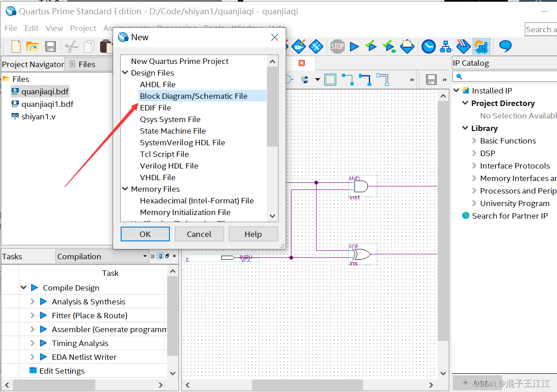The width and height of the screenshot is (557, 392).
Task: Click the New dialog vertical scrollbar
Action: pyautogui.click(x=272, y=106)
